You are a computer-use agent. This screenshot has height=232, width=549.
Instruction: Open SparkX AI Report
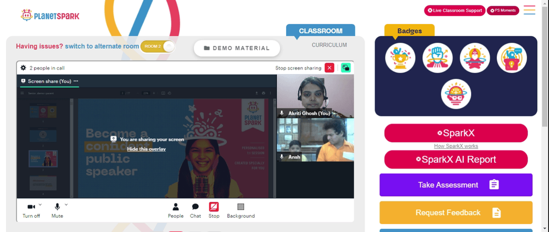456,159
